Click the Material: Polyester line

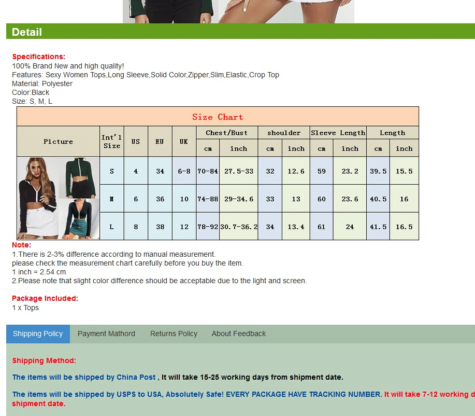[x=42, y=84]
